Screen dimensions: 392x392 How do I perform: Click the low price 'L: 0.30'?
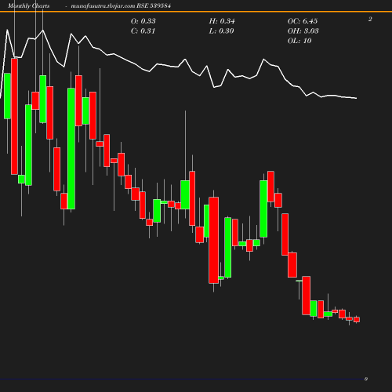click(x=222, y=31)
